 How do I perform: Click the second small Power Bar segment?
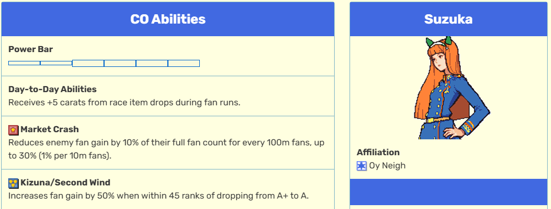[56, 63]
